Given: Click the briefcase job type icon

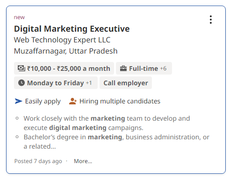Looking at the screenshot, I should [123, 68].
